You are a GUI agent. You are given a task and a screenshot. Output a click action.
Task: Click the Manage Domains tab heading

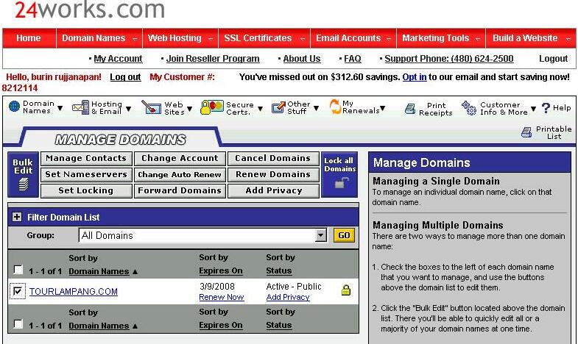coord(120,140)
